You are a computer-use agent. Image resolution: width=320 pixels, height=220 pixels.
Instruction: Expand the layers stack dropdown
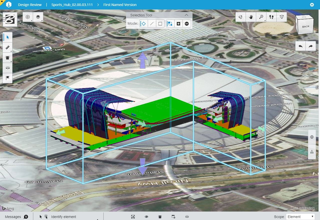click(x=38, y=17)
